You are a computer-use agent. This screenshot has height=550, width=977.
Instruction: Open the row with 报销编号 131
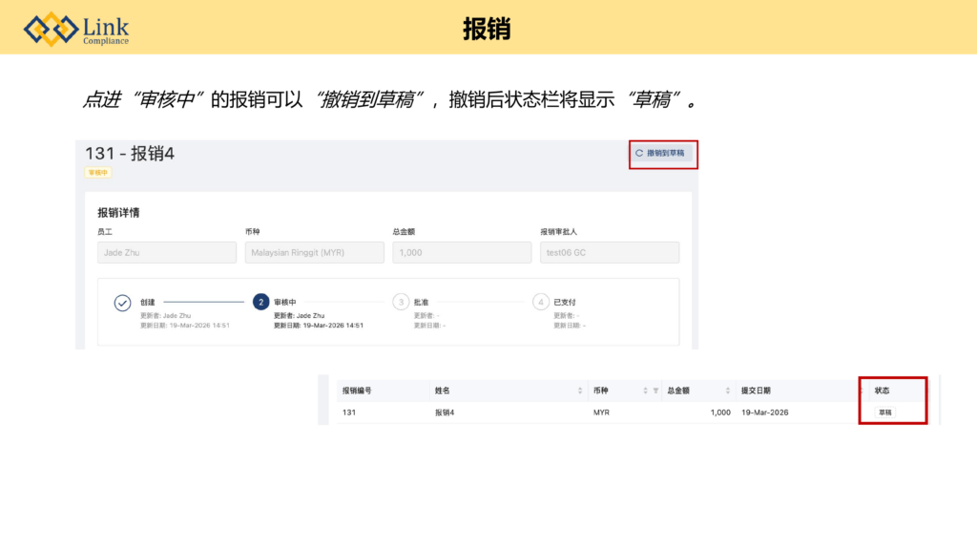tap(349, 412)
